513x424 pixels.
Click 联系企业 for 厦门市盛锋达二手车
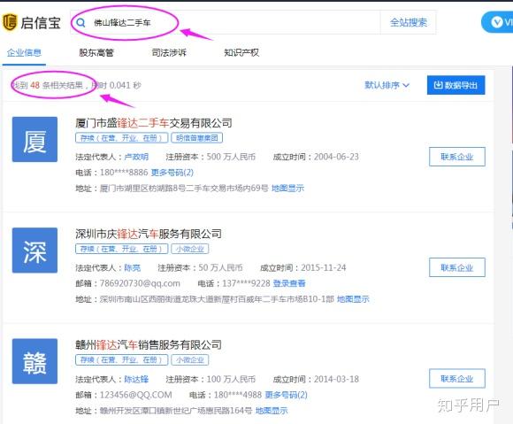pyautogui.click(x=457, y=157)
